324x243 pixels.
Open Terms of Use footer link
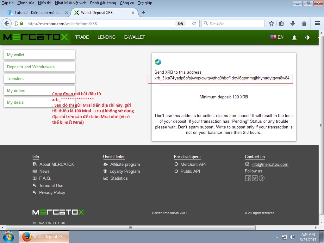pyautogui.click(x=51, y=185)
